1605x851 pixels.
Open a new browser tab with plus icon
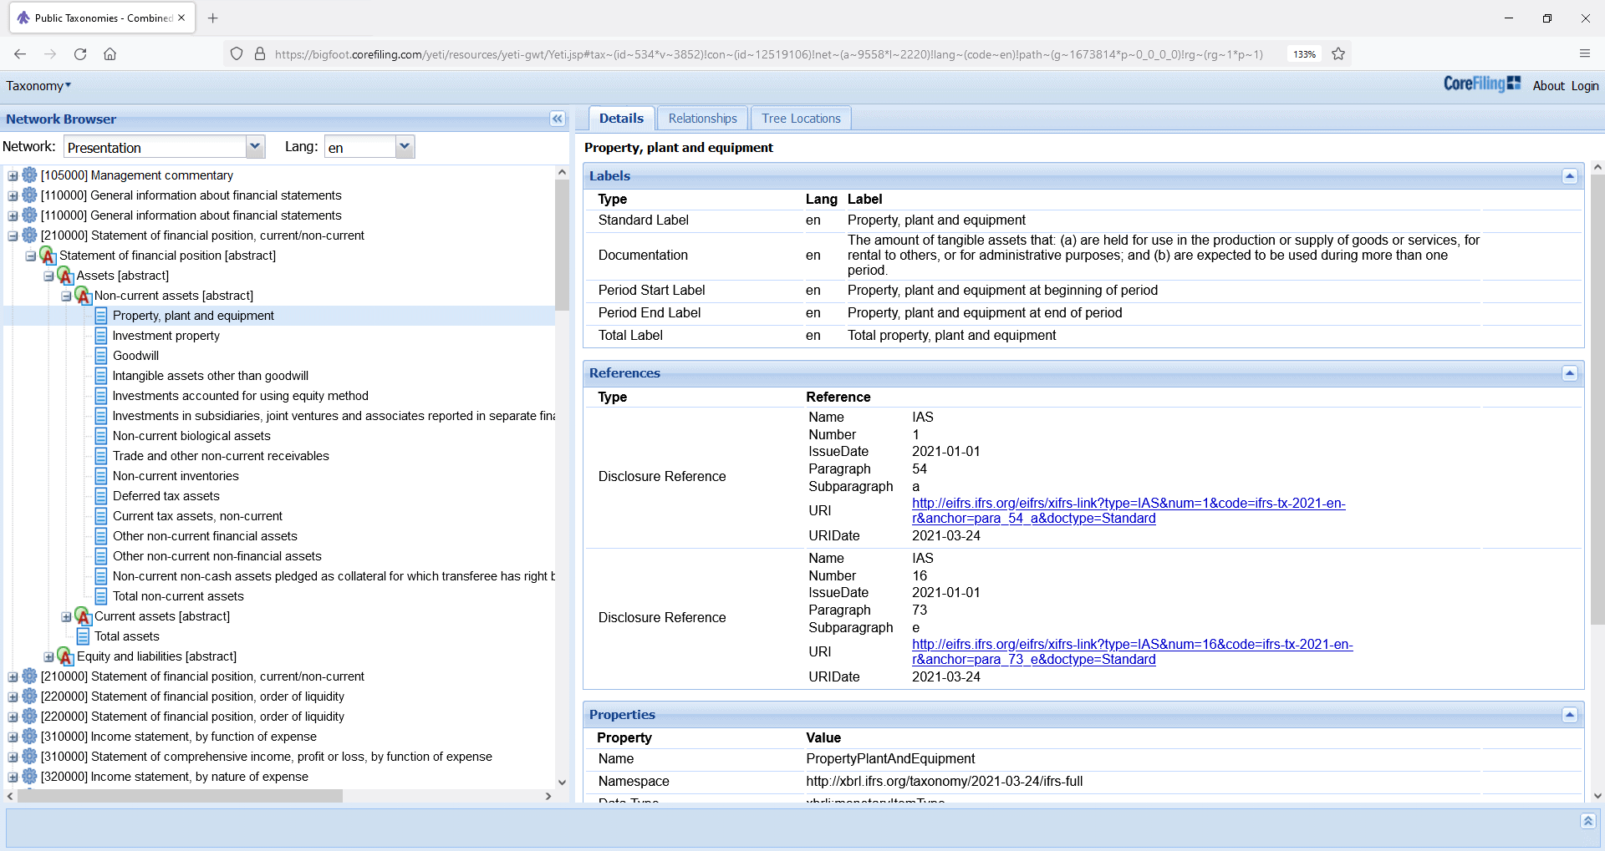point(213,18)
